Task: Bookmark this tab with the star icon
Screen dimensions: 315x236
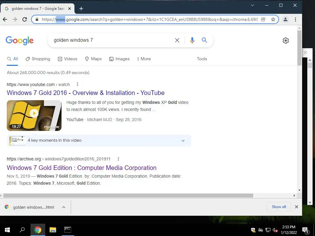Action: tap(273, 19)
